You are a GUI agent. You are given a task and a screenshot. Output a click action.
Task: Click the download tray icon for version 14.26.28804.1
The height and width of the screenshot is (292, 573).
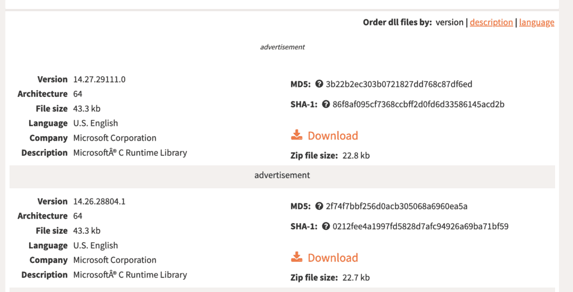[297, 257]
